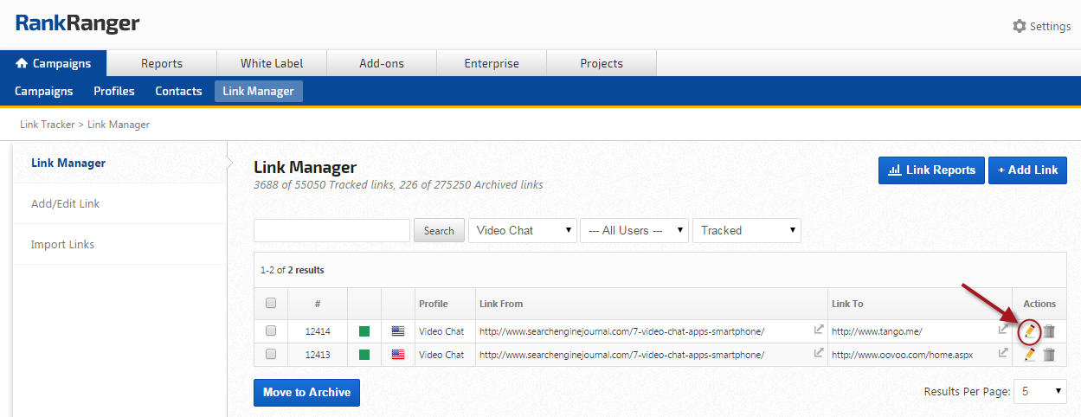Click the Settings link text
The height and width of the screenshot is (417, 1081).
(1050, 26)
